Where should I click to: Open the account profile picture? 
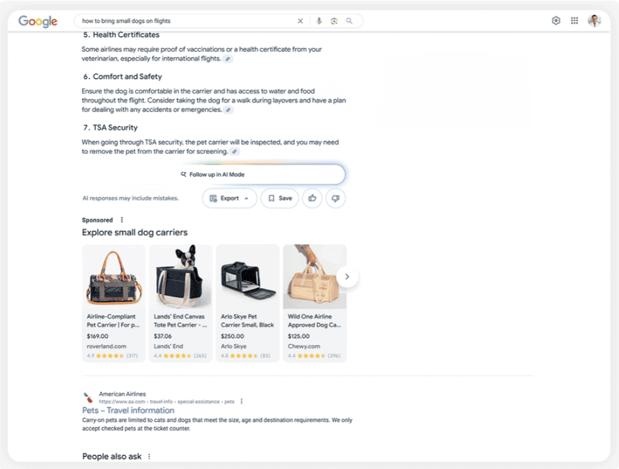coord(594,21)
